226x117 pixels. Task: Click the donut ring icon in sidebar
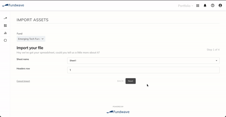click(x=5, y=40)
